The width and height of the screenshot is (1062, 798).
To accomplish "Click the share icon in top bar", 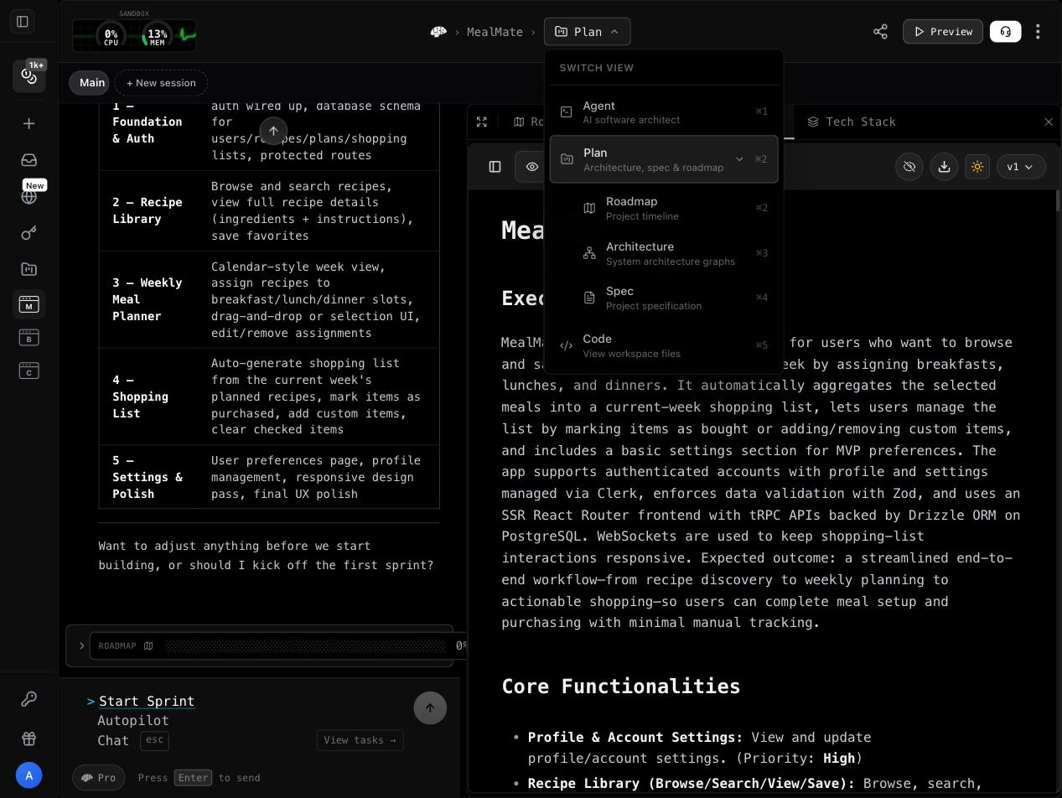I will [x=880, y=32].
